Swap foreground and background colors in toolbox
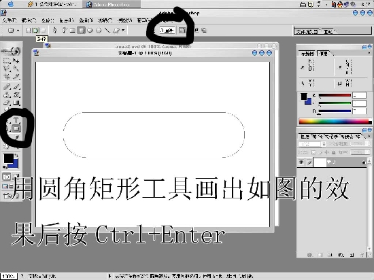 (16, 156)
